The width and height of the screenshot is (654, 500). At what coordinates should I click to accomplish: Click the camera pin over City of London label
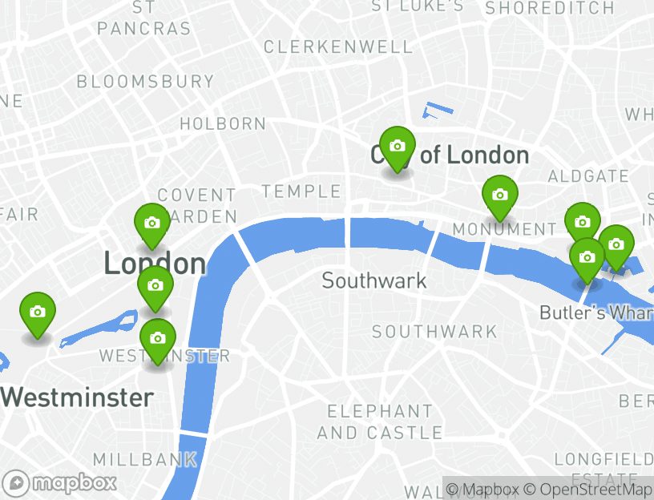(397, 149)
